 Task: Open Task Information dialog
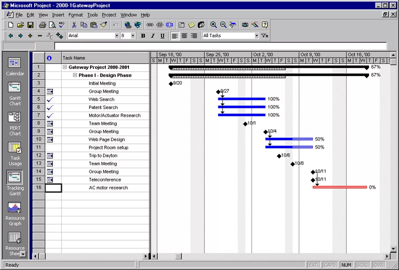point(182,25)
